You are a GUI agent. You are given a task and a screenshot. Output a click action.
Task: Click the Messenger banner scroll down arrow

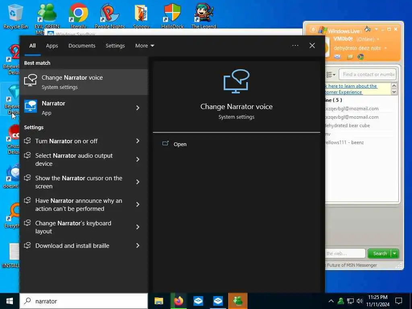tap(394, 92)
